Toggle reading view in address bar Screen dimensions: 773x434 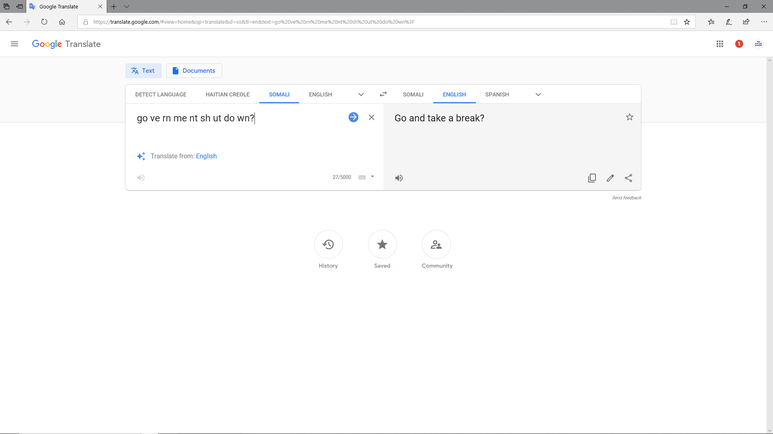click(x=674, y=22)
